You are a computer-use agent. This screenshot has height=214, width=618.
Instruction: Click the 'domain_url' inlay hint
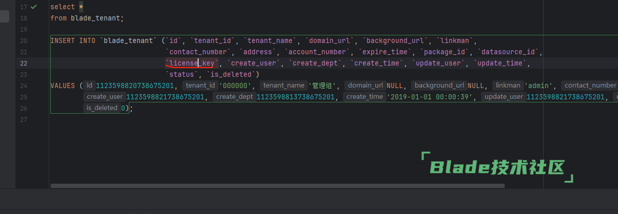365,85
